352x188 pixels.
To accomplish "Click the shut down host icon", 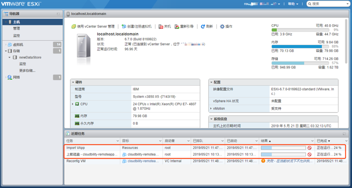I will click(161, 26).
